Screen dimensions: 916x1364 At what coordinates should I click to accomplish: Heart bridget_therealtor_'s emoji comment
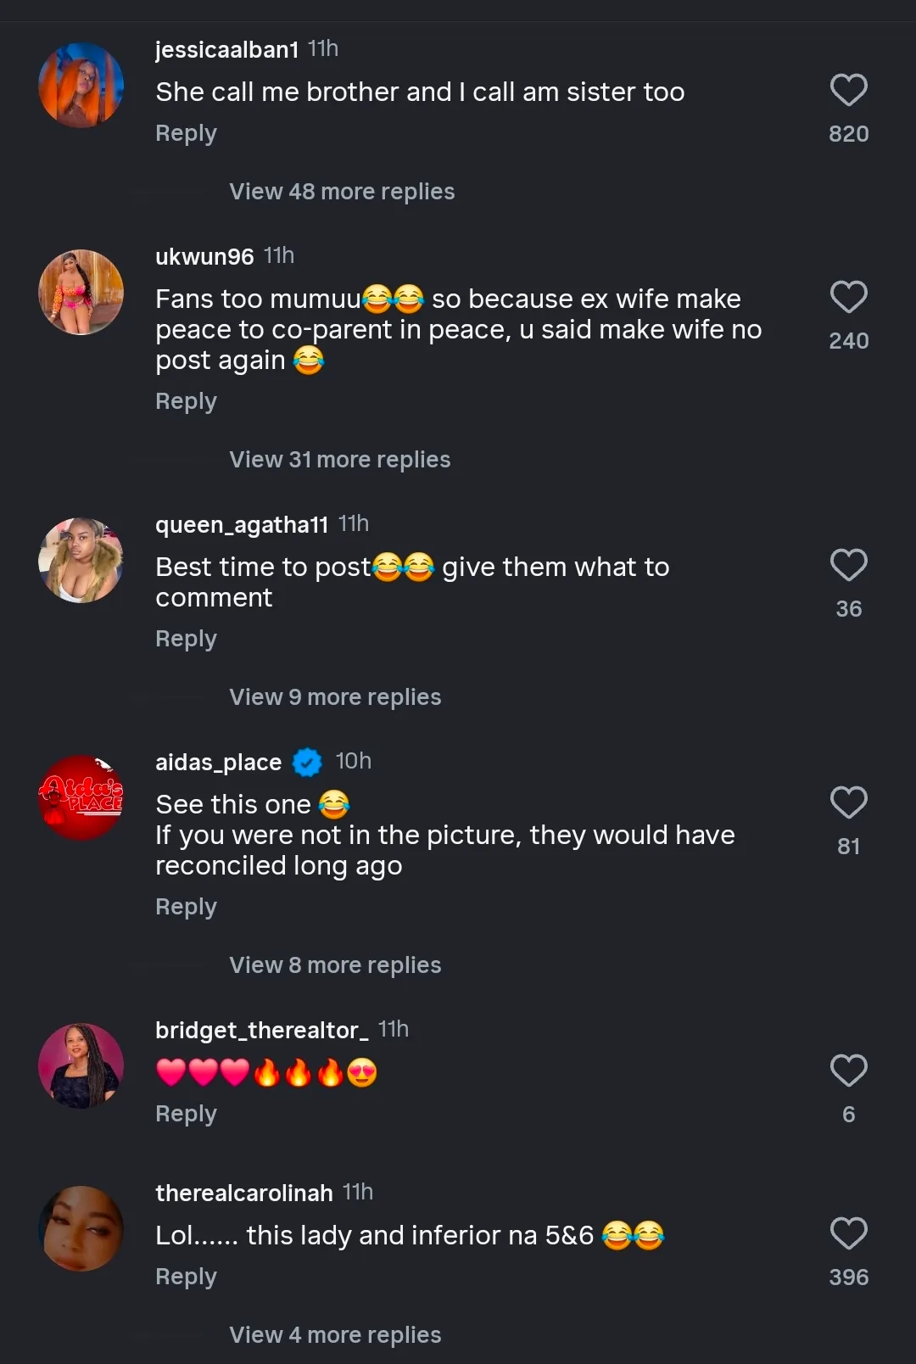tap(848, 1071)
